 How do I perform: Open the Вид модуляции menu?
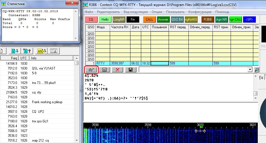point(136,12)
